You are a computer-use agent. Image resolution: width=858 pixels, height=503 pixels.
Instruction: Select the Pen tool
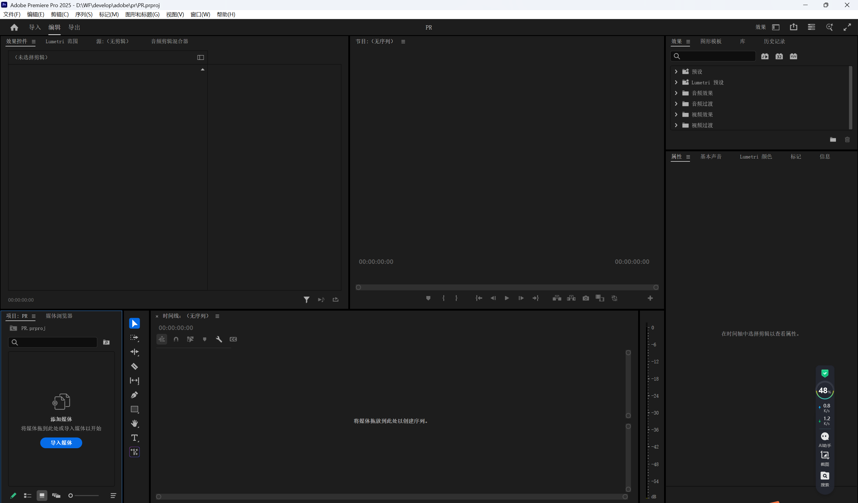coord(134,395)
